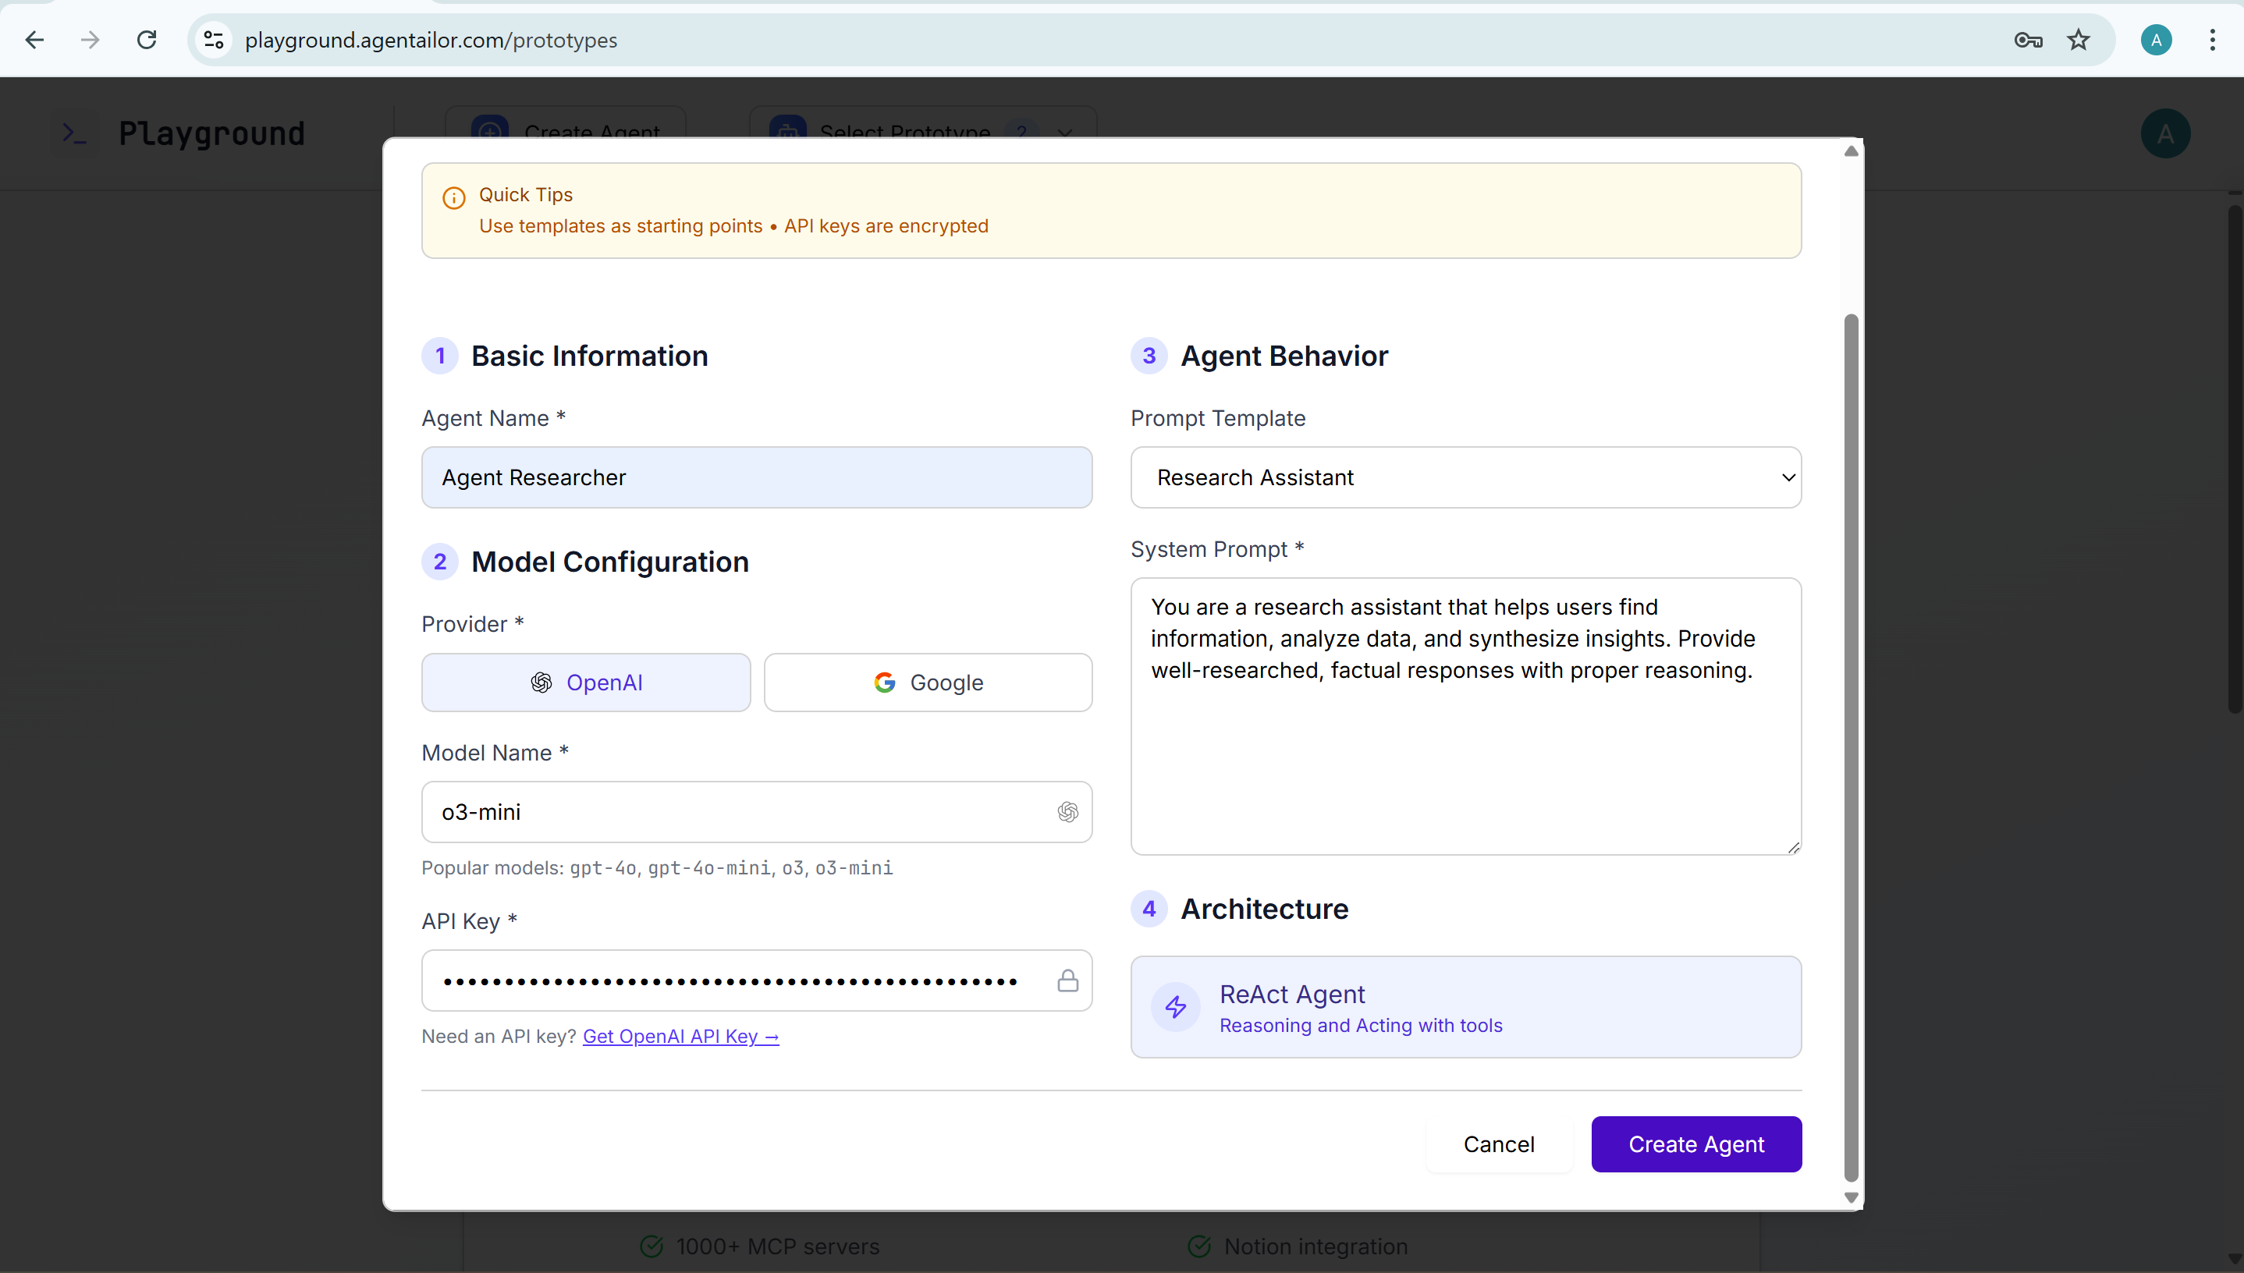2244x1273 pixels.
Task: Choose the ReAct Agent architecture card
Action: coord(1465,1007)
